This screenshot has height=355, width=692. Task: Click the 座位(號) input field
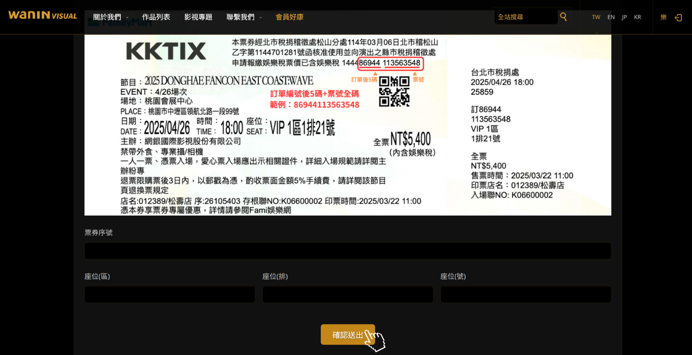(526, 295)
